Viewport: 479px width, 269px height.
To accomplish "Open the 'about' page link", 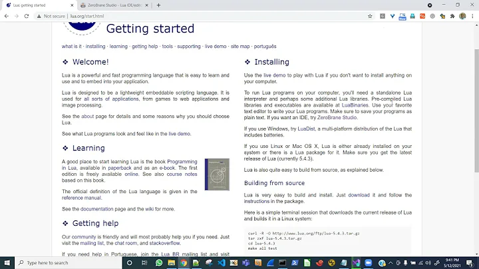I will (x=88, y=117).
